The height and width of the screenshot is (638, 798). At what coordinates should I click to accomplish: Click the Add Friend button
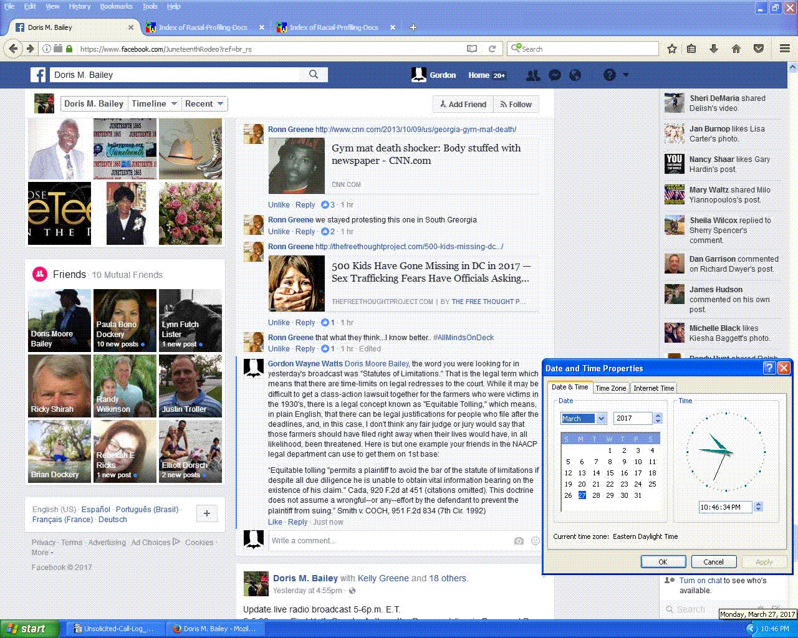pos(463,105)
